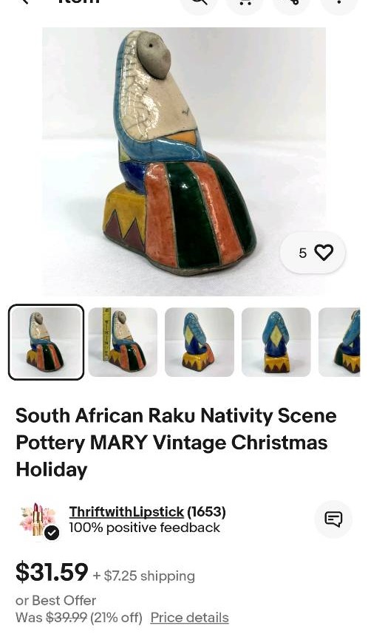The image size is (368, 637).
Task: Tap the share icon in the header
Action: tap(292, 3)
